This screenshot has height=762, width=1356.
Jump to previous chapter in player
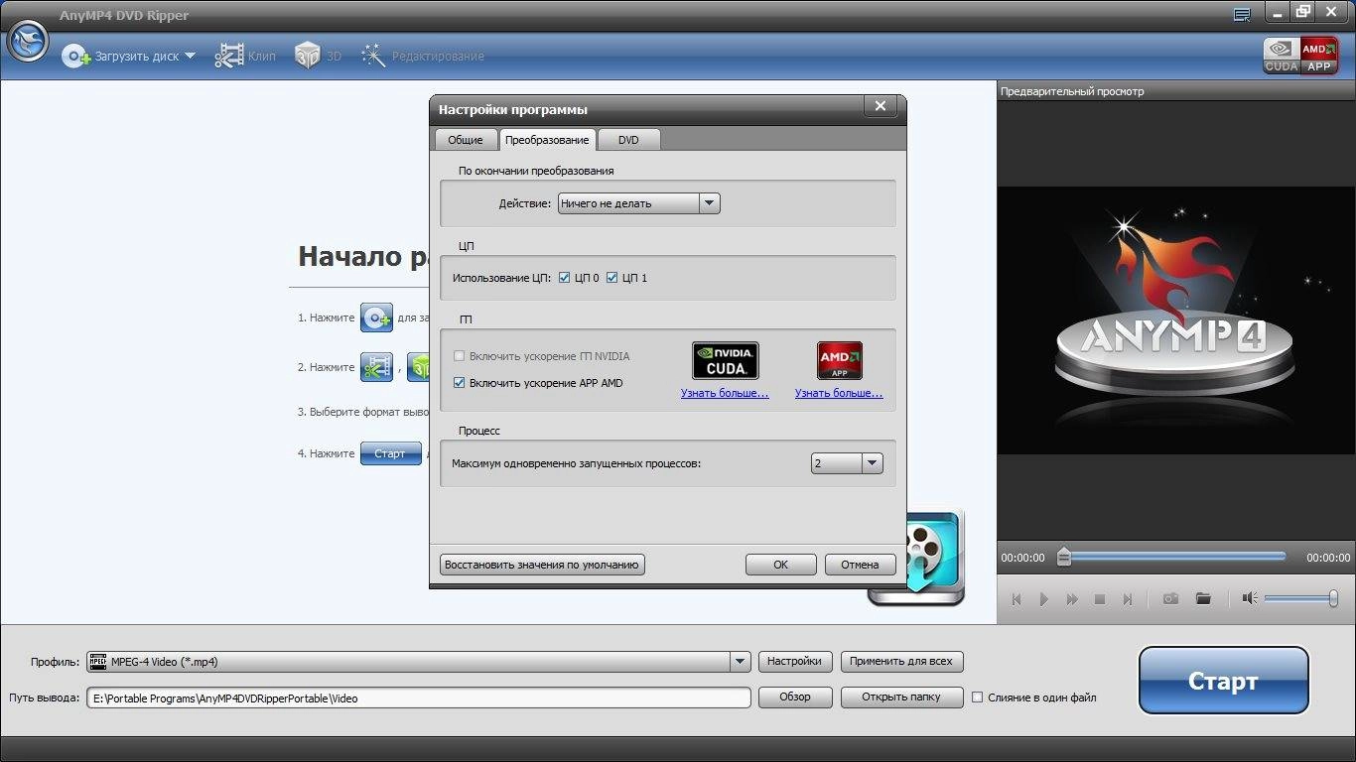(x=1017, y=599)
